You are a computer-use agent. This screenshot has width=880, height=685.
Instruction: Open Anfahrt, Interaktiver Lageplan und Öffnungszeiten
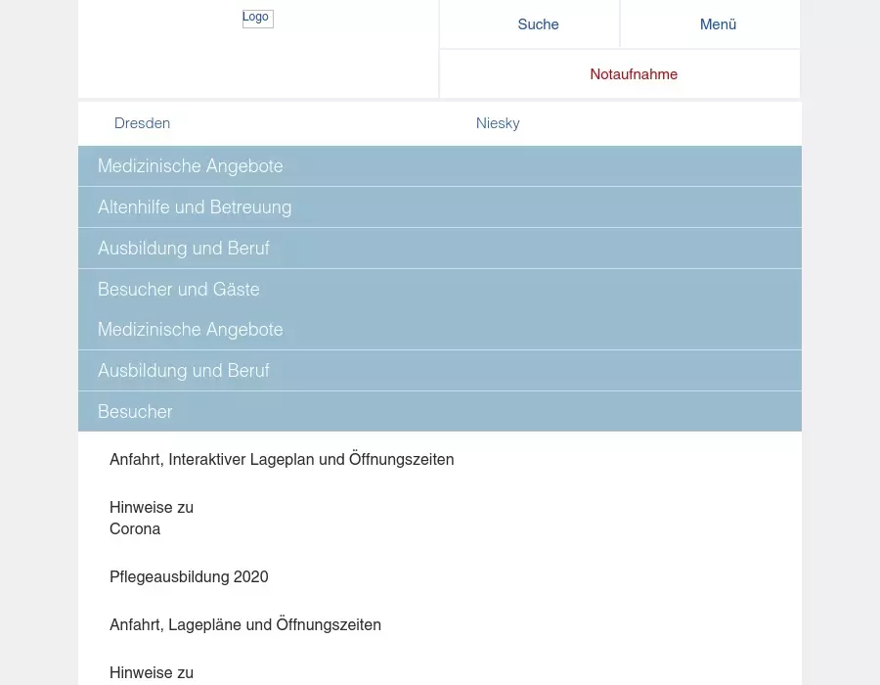[282, 459]
